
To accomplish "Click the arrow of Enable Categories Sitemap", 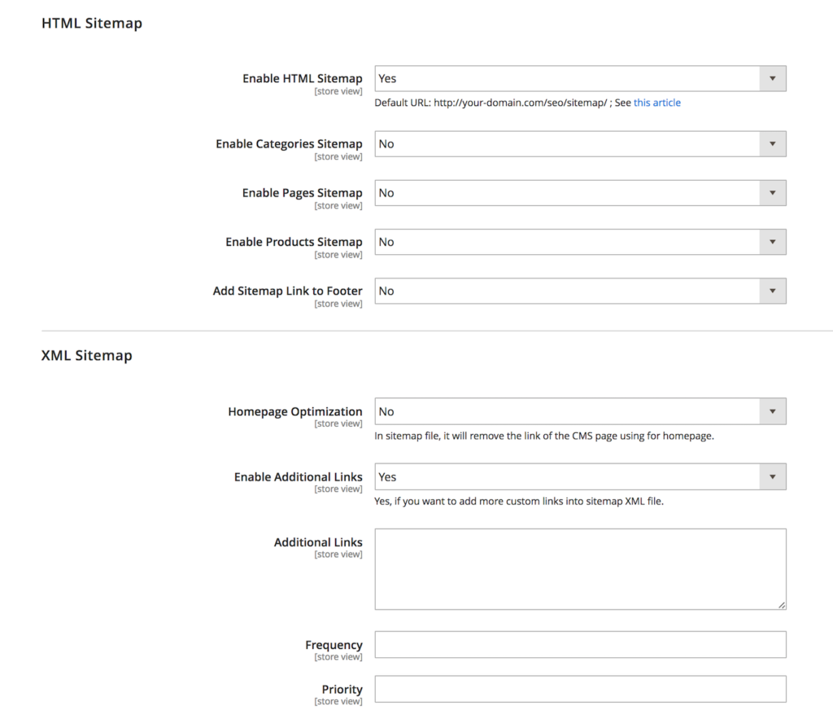I will point(773,144).
